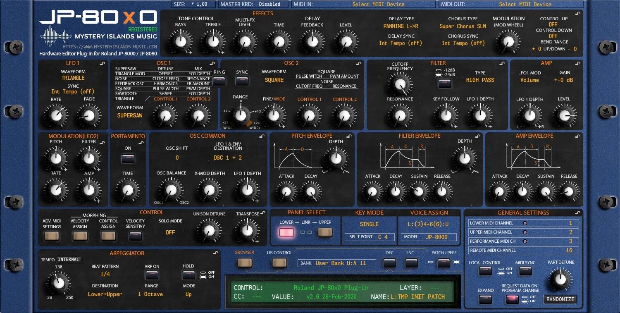Click the effects BASS tone knob

[180, 42]
